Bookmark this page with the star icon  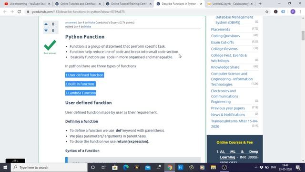(267, 11)
